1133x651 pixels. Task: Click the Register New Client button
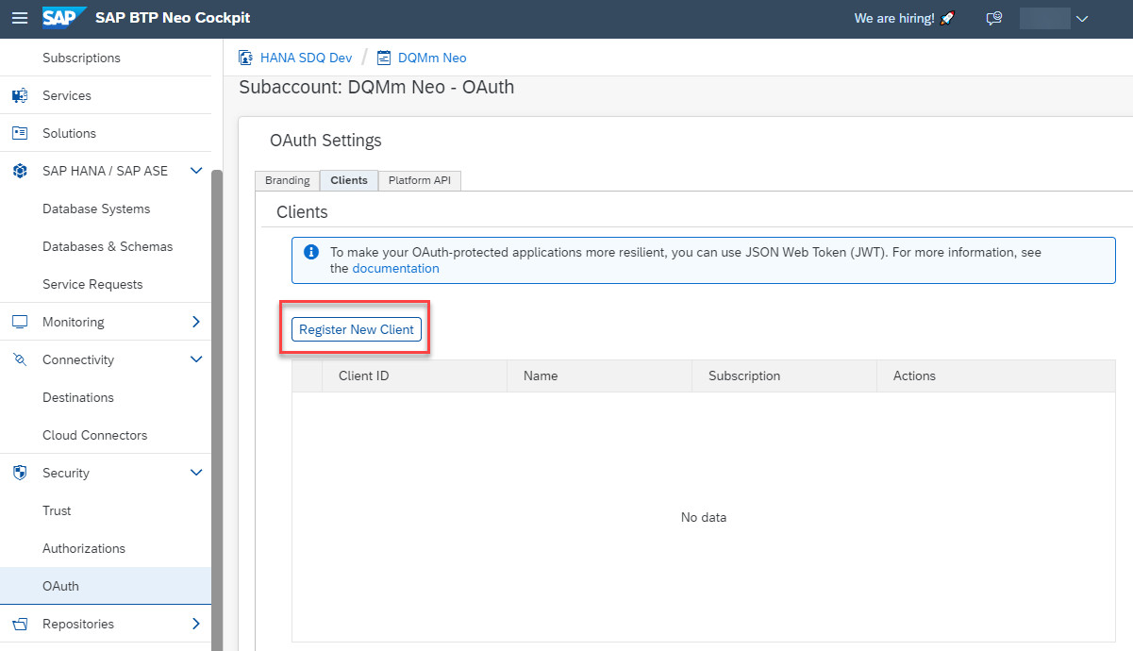tap(357, 329)
